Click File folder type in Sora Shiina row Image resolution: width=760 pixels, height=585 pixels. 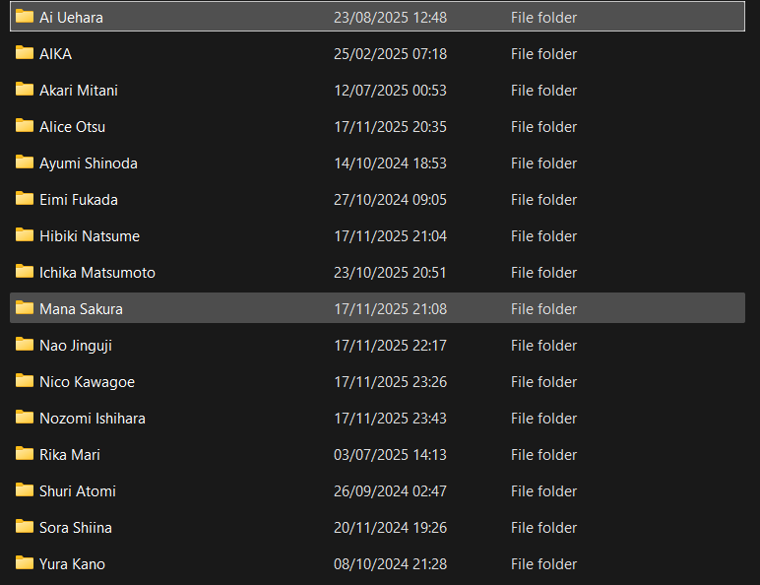[x=543, y=527]
